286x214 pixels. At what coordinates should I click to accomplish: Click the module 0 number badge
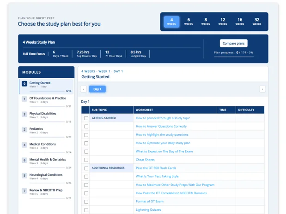coord(24,84)
